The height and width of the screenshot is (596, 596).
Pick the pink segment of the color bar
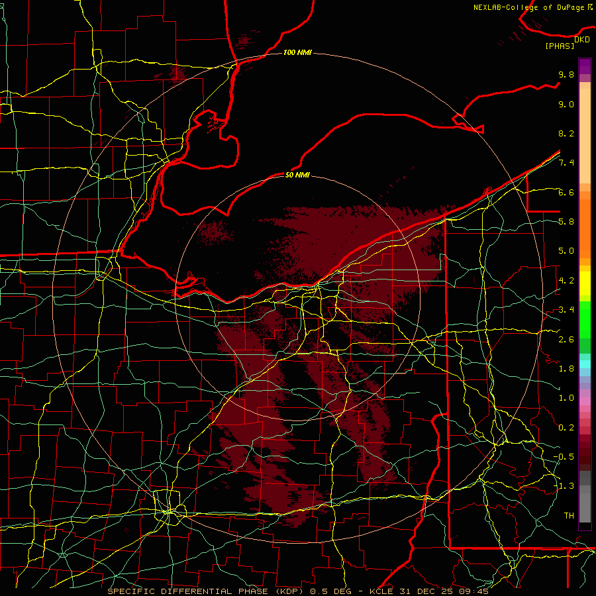click(585, 401)
